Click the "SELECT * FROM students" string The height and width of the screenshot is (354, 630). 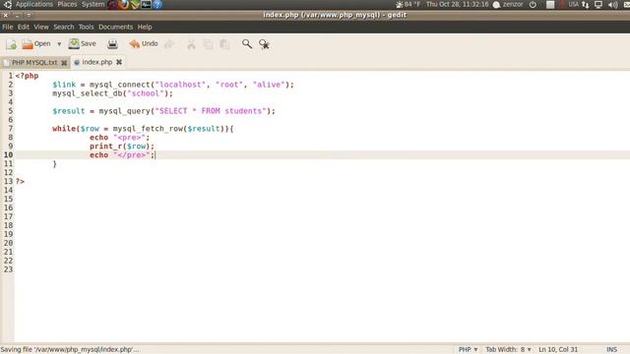211,111
